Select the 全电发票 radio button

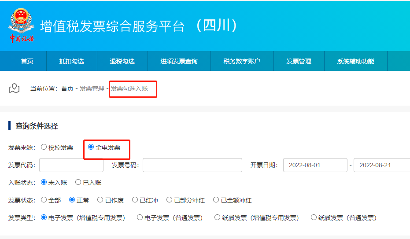click(91, 147)
